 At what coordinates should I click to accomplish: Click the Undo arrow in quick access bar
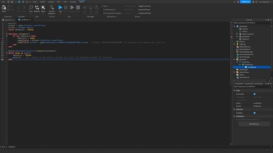click(x=27, y=2)
